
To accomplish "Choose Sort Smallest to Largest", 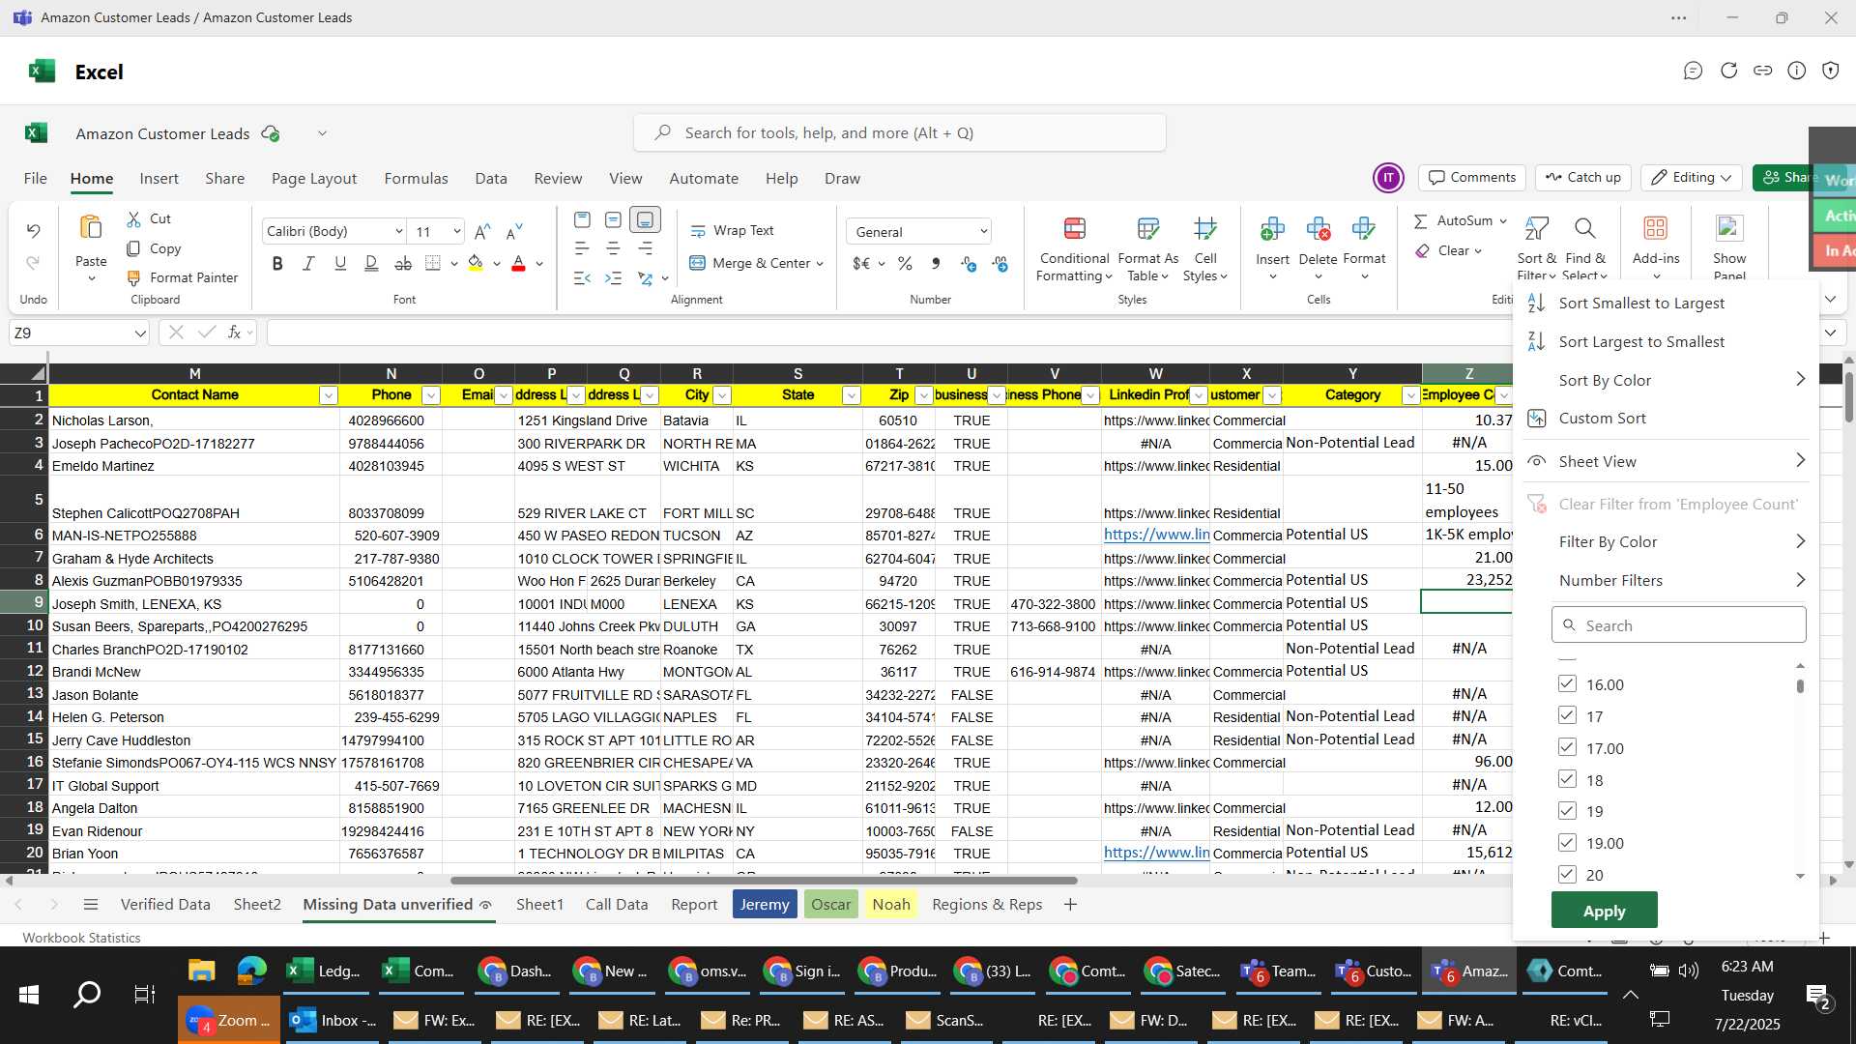I will click(x=1641, y=304).
